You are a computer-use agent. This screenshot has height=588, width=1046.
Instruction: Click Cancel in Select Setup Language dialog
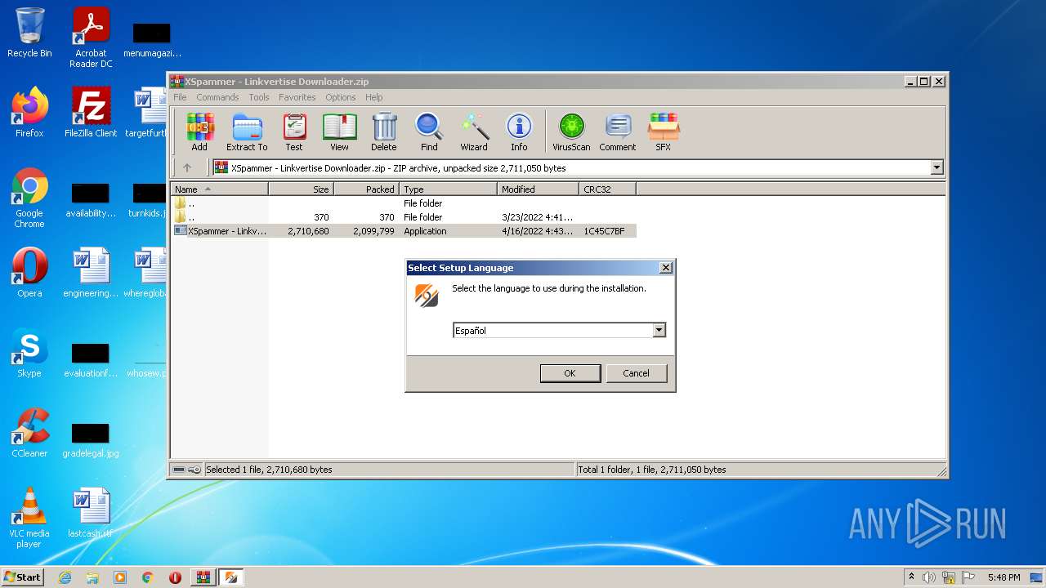[x=636, y=373]
